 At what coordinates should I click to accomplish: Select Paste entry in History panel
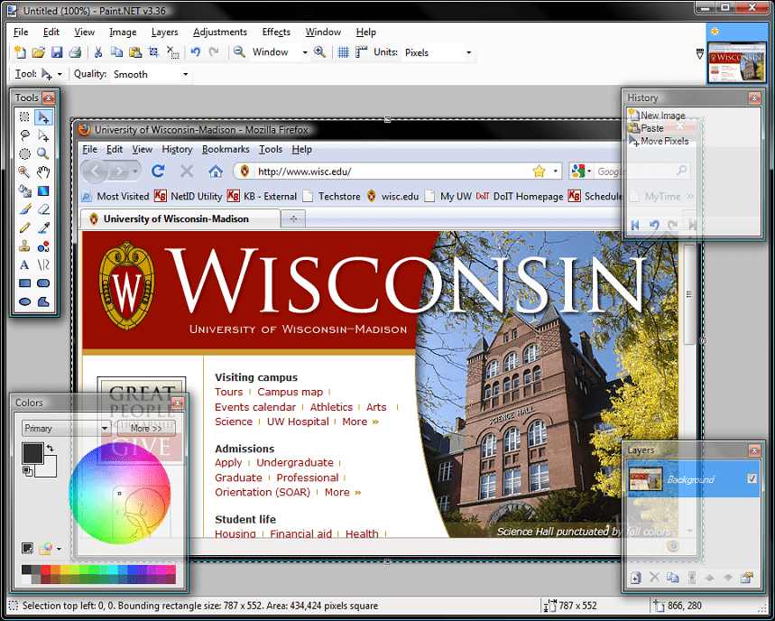click(x=651, y=128)
